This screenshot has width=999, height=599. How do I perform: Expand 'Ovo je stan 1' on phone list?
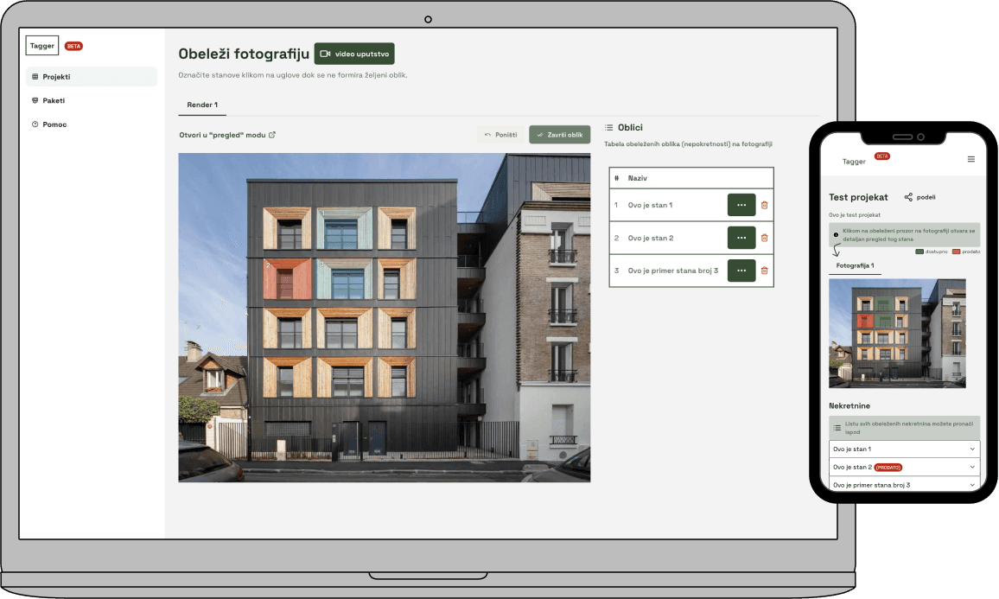(x=973, y=449)
